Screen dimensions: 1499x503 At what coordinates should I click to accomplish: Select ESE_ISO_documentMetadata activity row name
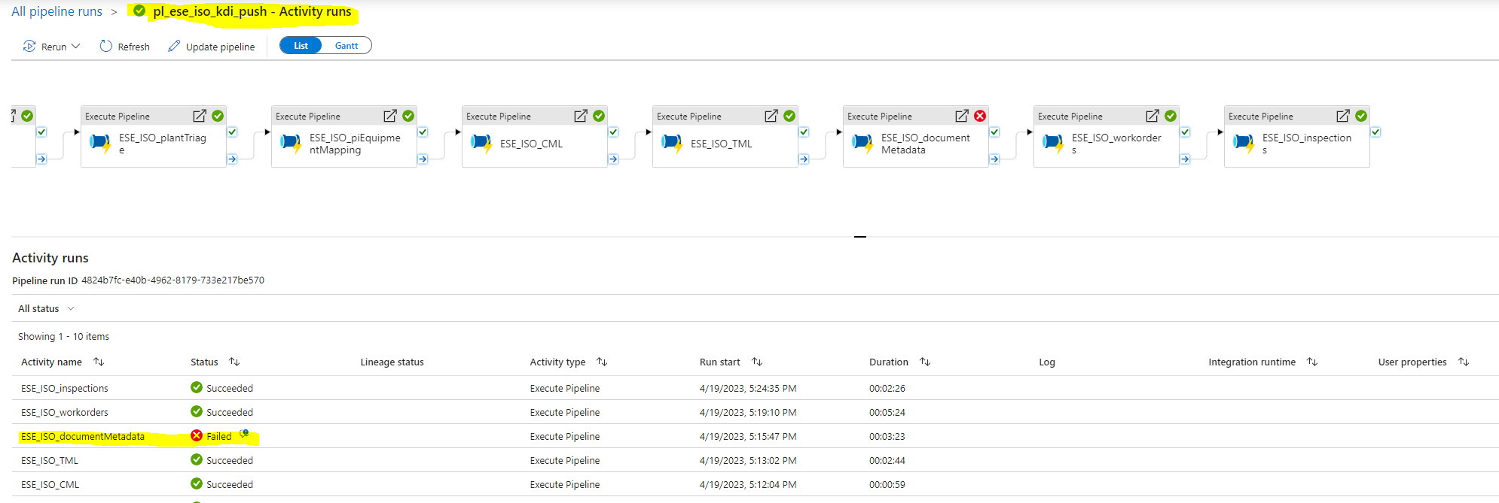(x=83, y=437)
